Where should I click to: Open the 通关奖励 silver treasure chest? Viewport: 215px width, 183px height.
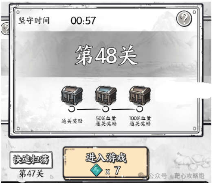click(72, 95)
